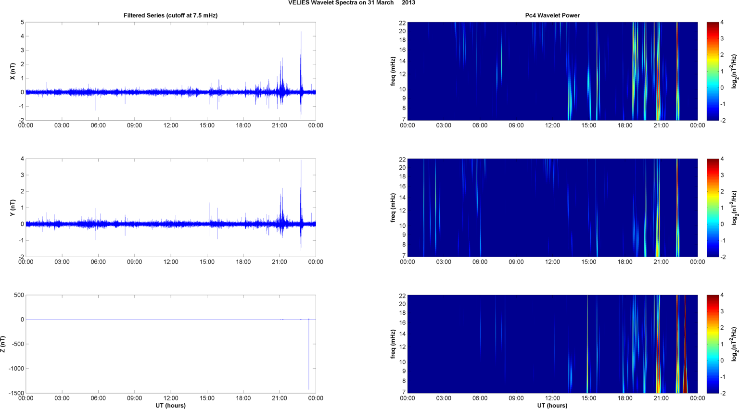This screenshot has width=739, height=409.
Task: Click freq (mHz) label of middle spectrogram
Action: click(393, 208)
